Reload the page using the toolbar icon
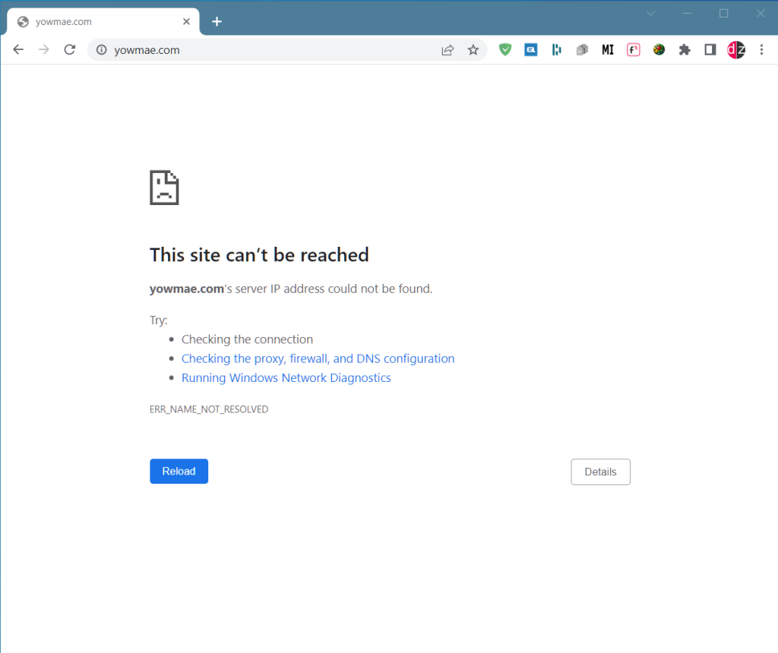 click(x=70, y=49)
